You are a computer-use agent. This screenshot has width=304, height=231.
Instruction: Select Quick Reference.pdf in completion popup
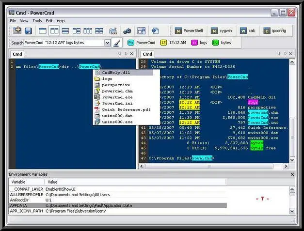coord(126,109)
